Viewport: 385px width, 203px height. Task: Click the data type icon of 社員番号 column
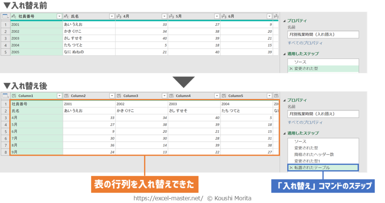(x=14, y=17)
